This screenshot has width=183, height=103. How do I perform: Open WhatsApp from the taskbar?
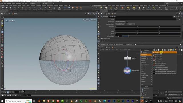tap(81, 101)
